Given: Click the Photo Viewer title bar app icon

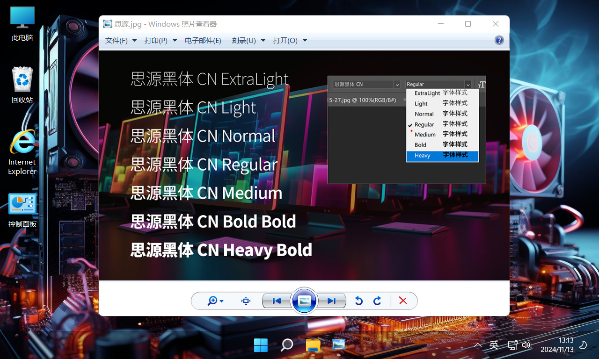Looking at the screenshot, I should [x=108, y=24].
